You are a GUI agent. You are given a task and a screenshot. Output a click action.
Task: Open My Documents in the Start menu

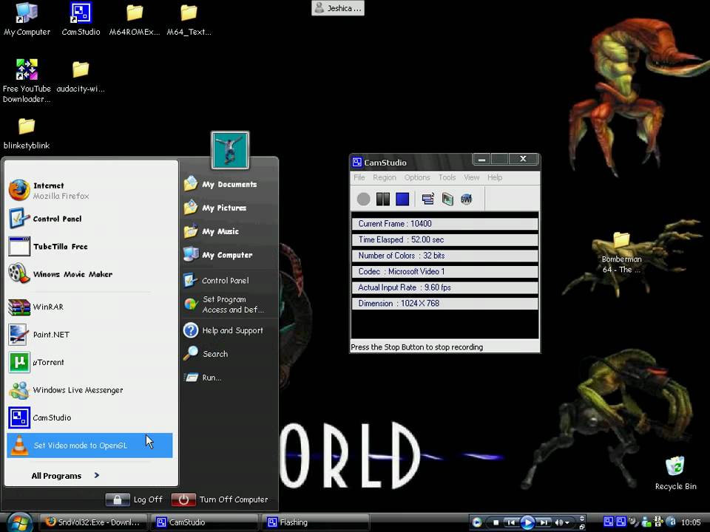click(229, 184)
